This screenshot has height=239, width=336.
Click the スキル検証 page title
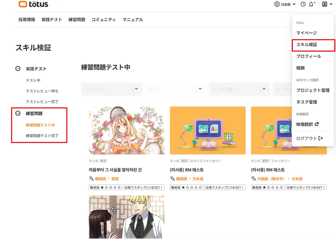(x=33, y=47)
